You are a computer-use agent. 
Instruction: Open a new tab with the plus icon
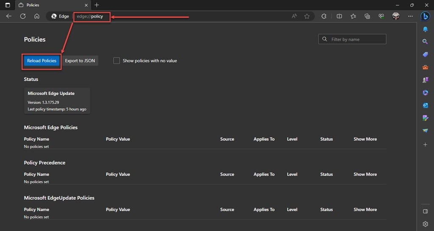pyautogui.click(x=97, y=5)
